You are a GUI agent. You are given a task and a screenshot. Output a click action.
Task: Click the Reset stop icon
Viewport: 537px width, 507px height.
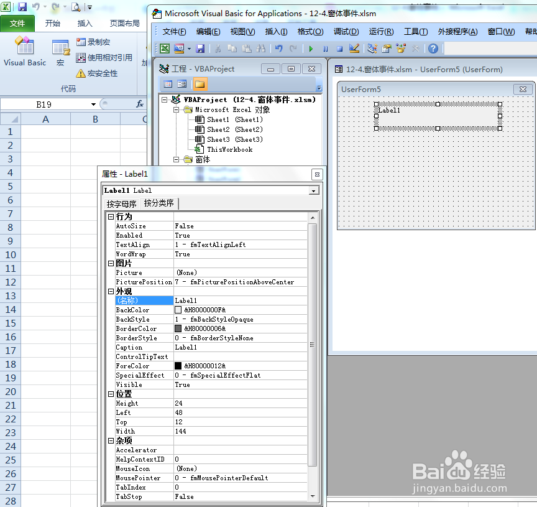point(340,49)
